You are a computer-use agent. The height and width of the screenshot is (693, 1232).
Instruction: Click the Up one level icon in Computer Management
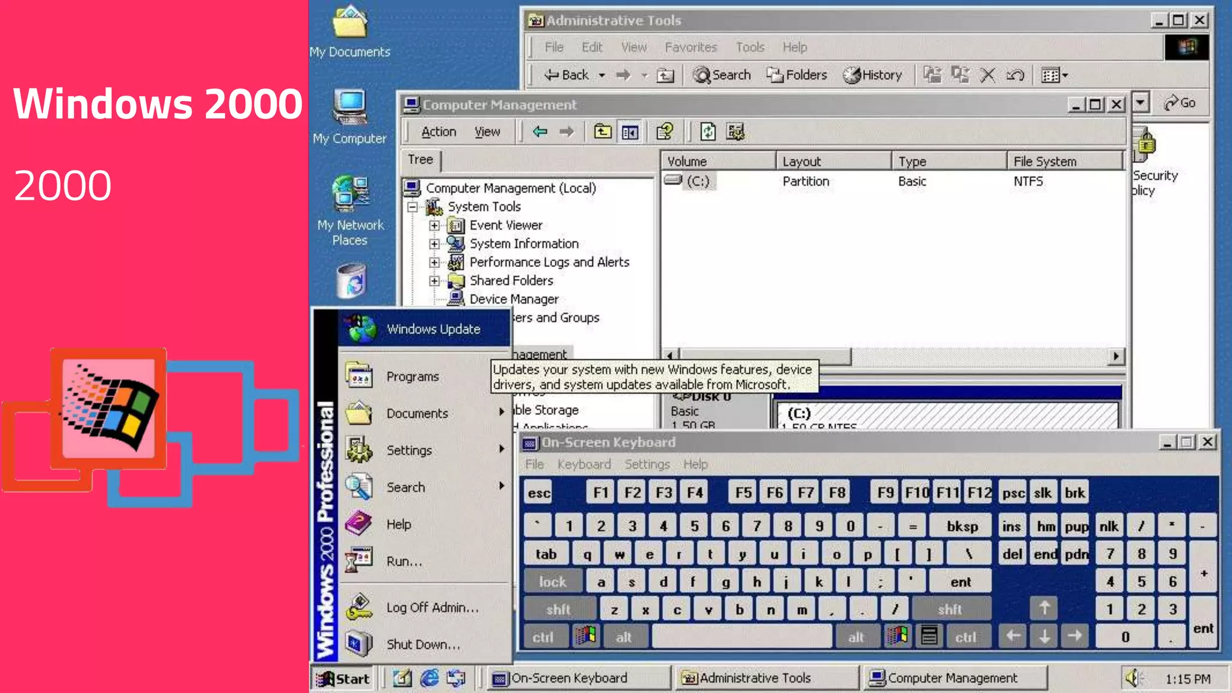pyautogui.click(x=602, y=132)
